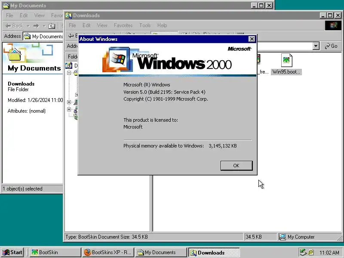
Task: Click the '3,145,132 KB' memory value
Action: pos(223,146)
